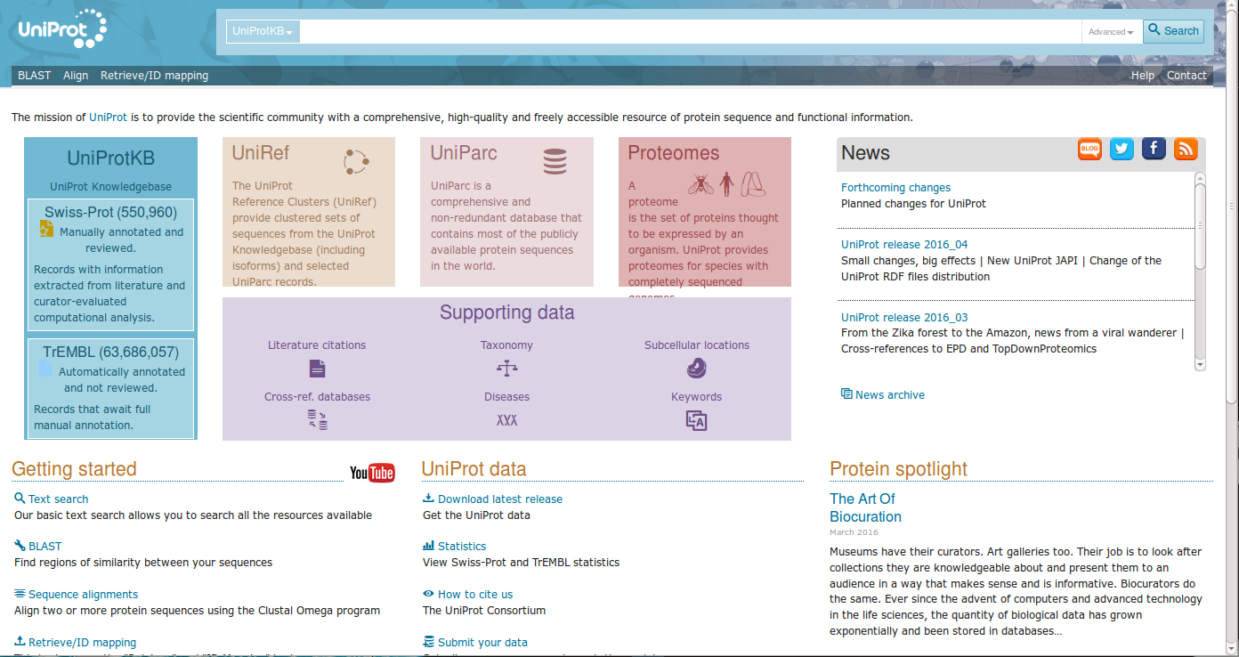Screen dimensions: 1239x657
Task: Click the Taxonomy balance scale icon
Action: click(506, 368)
